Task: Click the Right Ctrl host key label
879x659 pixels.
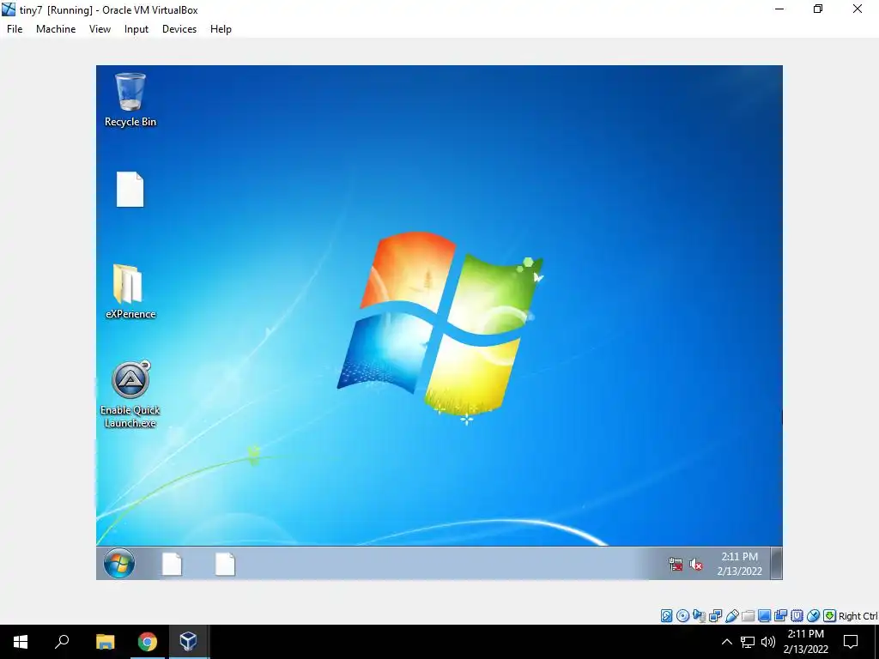Action: (x=858, y=616)
